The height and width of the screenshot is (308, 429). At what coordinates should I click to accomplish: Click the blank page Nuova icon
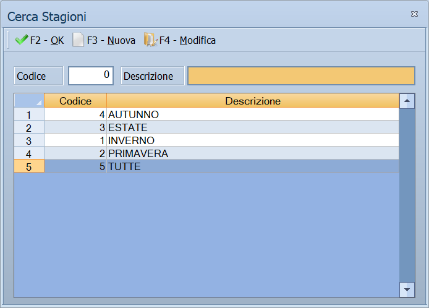(x=78, y=40)
